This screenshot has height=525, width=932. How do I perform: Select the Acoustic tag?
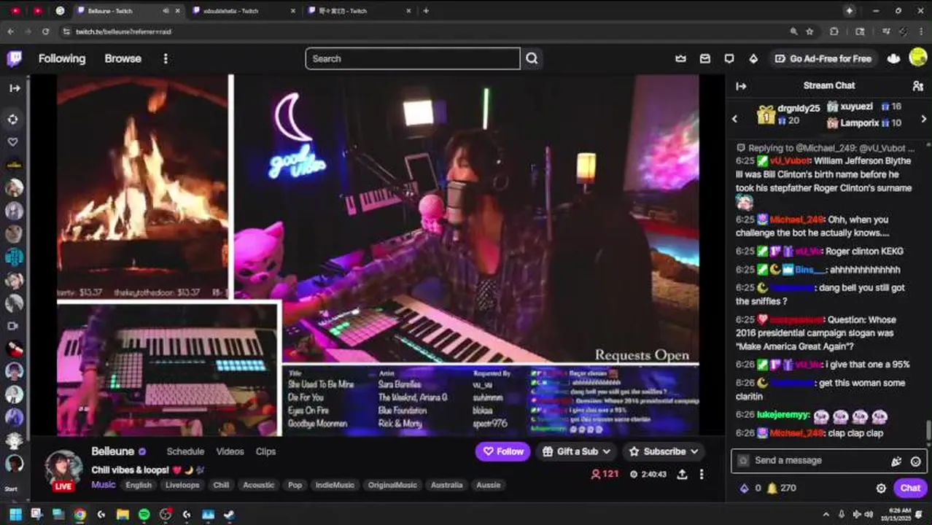point(259,485)
